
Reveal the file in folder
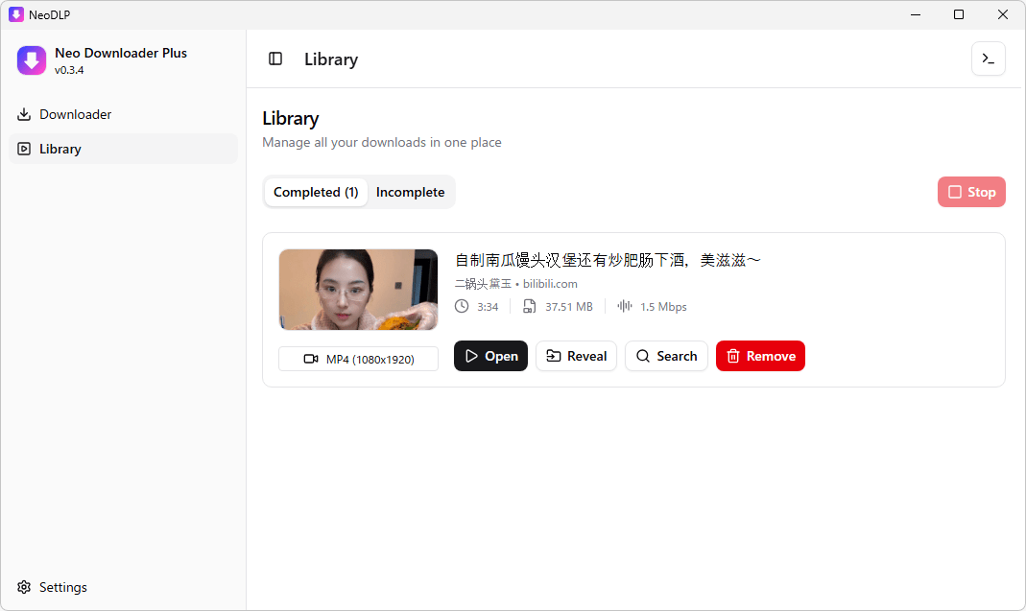[576, 356]
